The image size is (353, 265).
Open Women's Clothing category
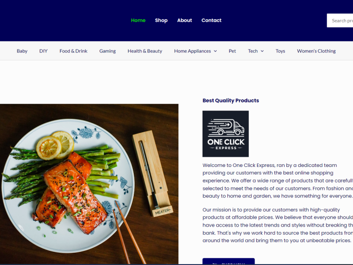click(x=316, y=51)
